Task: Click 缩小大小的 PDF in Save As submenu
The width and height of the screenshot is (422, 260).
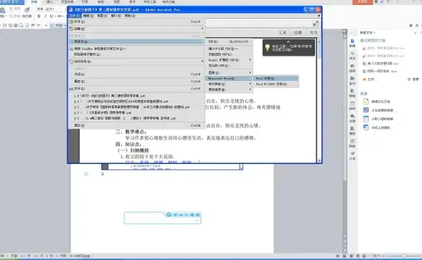Action: [229, 49]
